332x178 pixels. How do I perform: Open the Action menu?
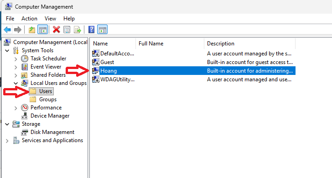[x=29, y=19]
